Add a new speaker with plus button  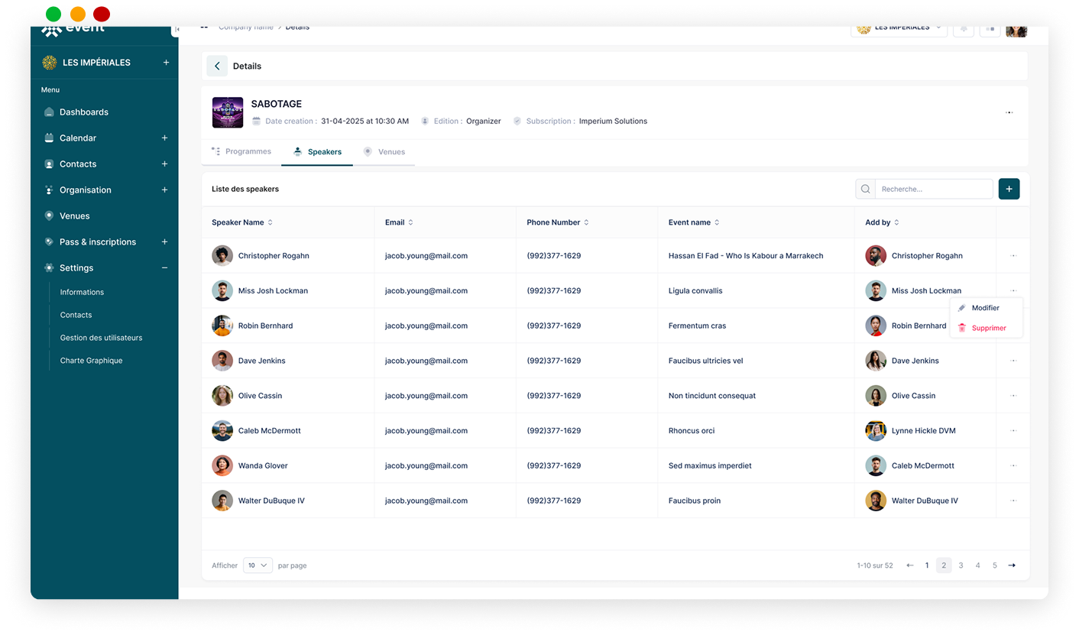pyautogui.click(x=1009, y=190)
